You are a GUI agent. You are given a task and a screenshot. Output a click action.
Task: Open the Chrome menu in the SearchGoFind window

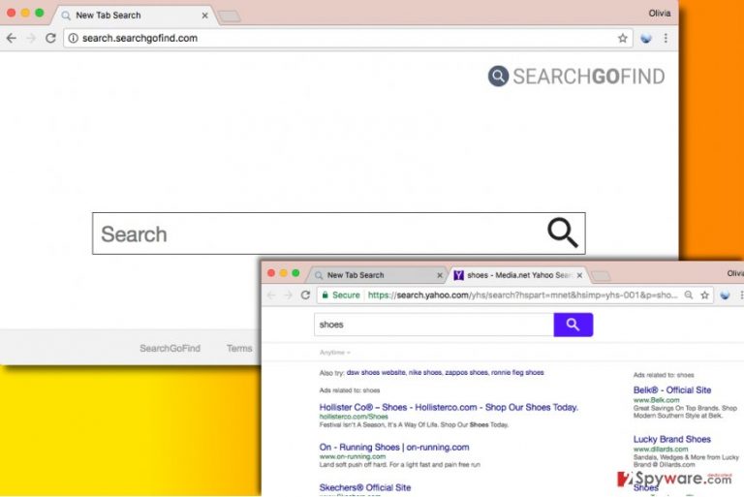(x=666, y=39)
